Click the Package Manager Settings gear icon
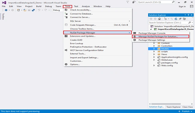 coord(135,40)
